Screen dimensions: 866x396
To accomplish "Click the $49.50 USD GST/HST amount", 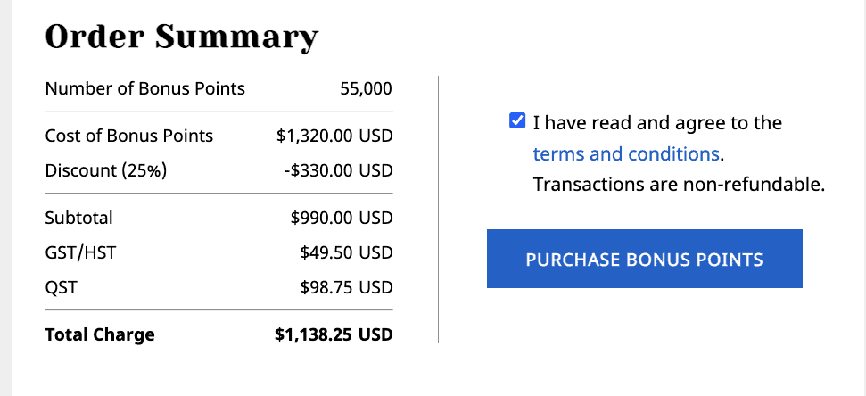I will (x=346, y=252).
